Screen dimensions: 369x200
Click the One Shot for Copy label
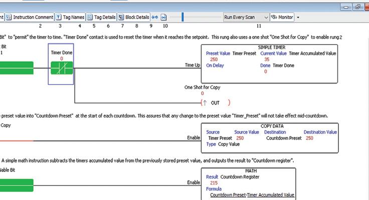[x=202, y=87]
